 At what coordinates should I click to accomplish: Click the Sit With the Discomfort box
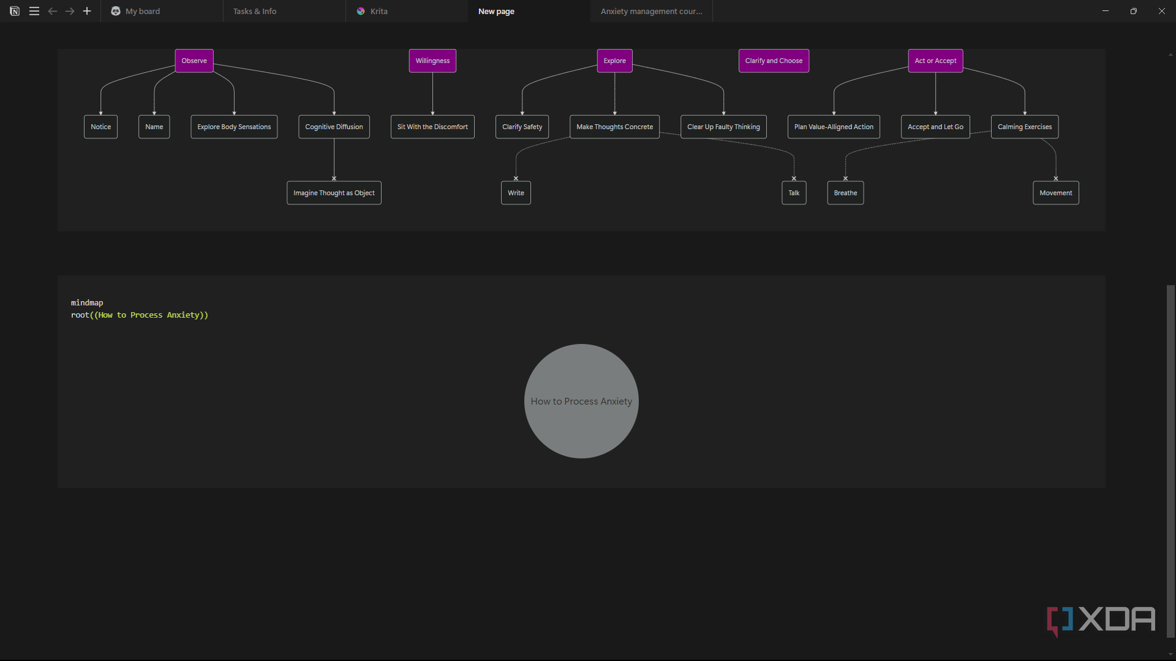[x=432, y=127]
